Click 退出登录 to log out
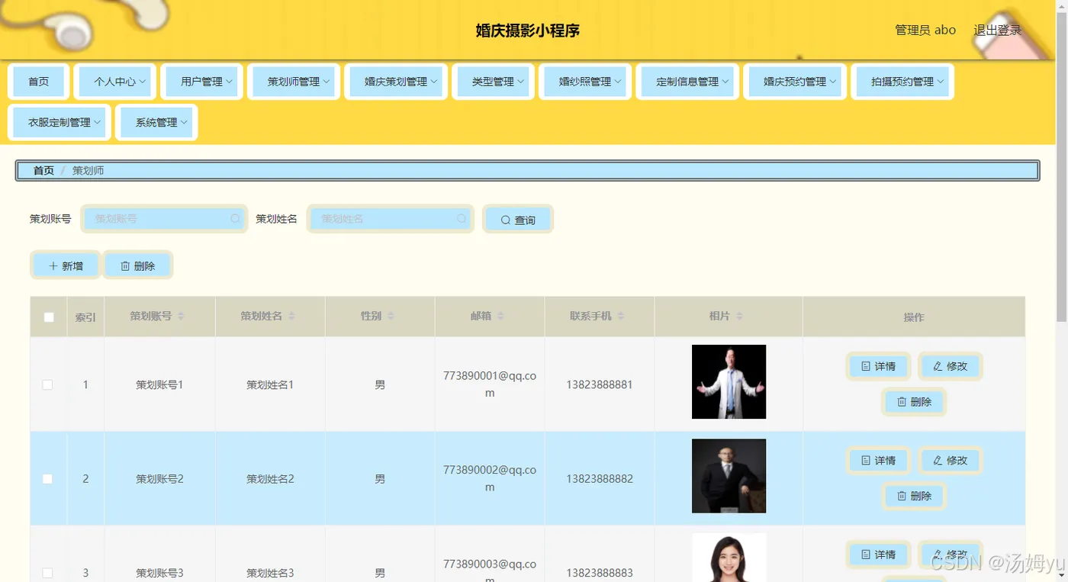The image size is (1068, 582). (x=997, y=31)
